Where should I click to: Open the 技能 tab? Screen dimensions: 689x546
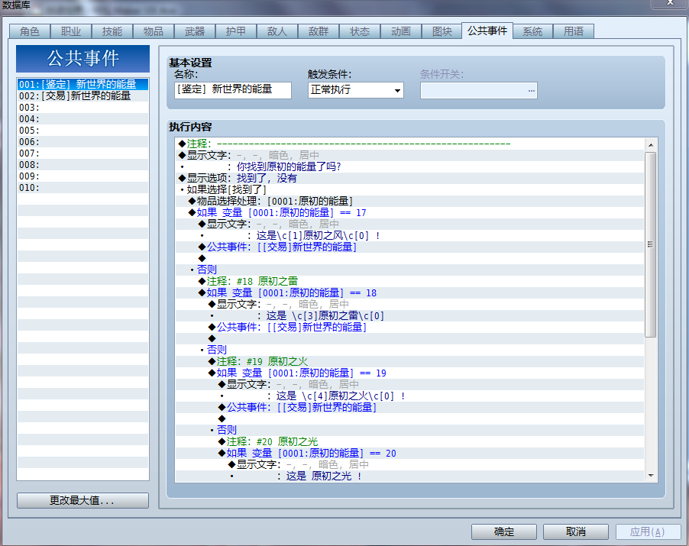point(112,31)
